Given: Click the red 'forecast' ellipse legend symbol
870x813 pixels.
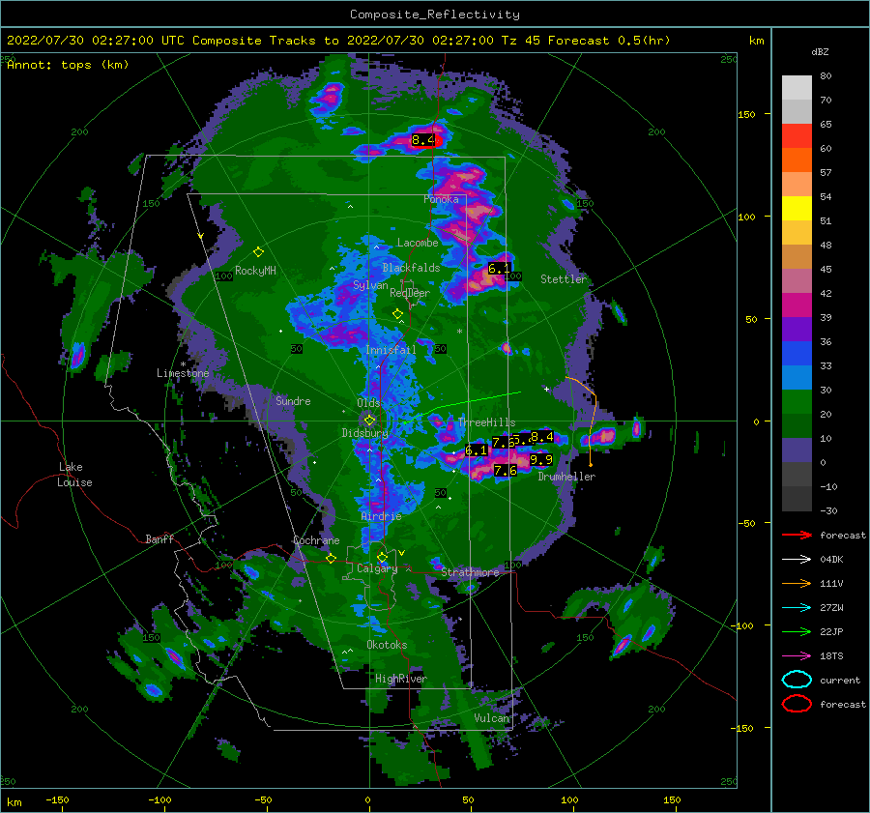Looking at the screenshot, I should pos(797,704).
